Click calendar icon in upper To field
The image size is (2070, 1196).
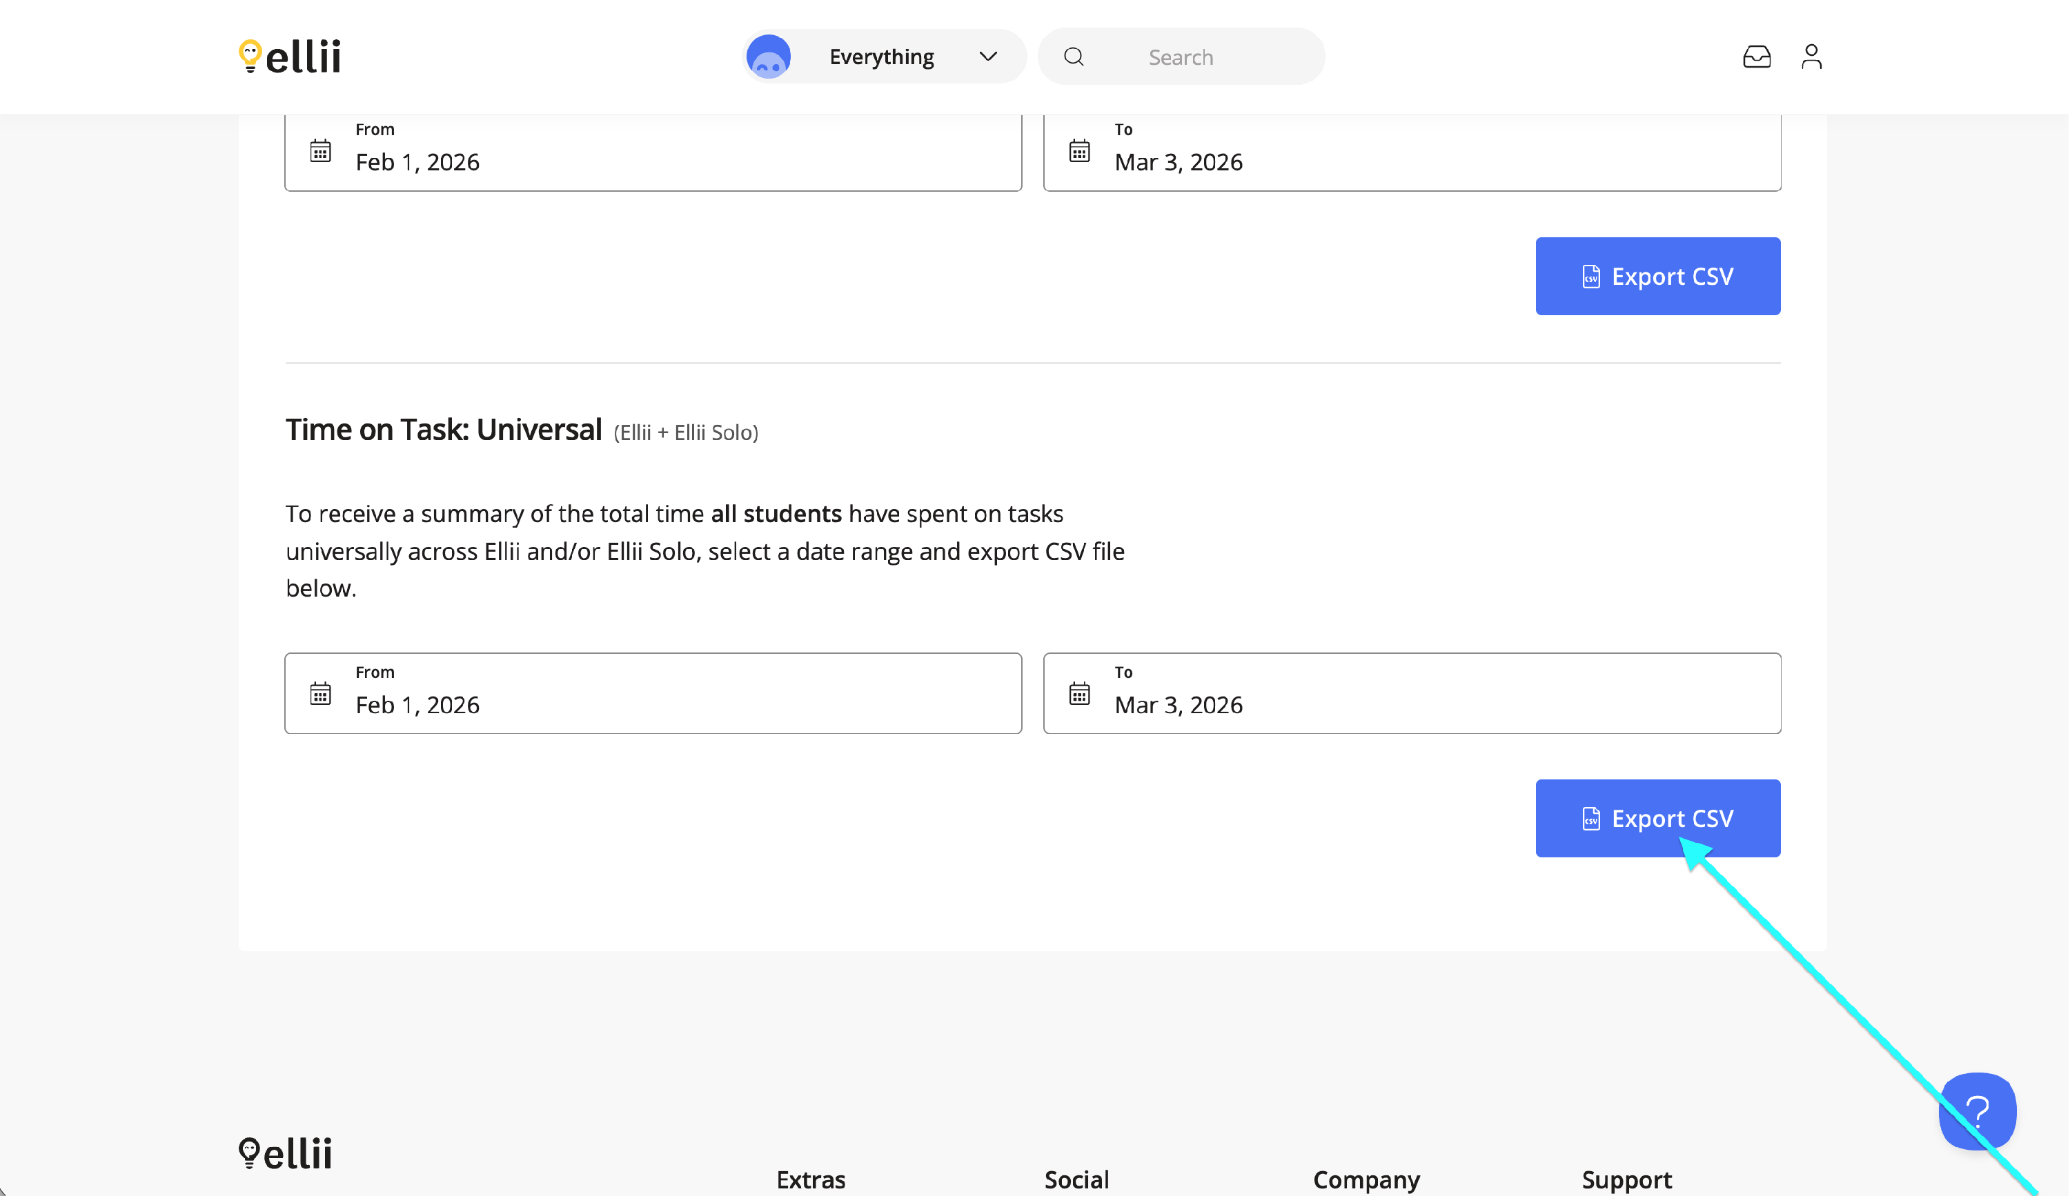click(x=1079, y=151)
